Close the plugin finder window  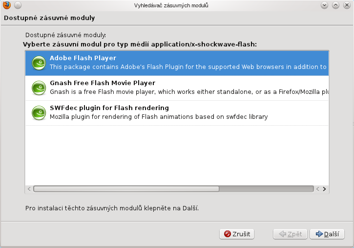(346, 5)
